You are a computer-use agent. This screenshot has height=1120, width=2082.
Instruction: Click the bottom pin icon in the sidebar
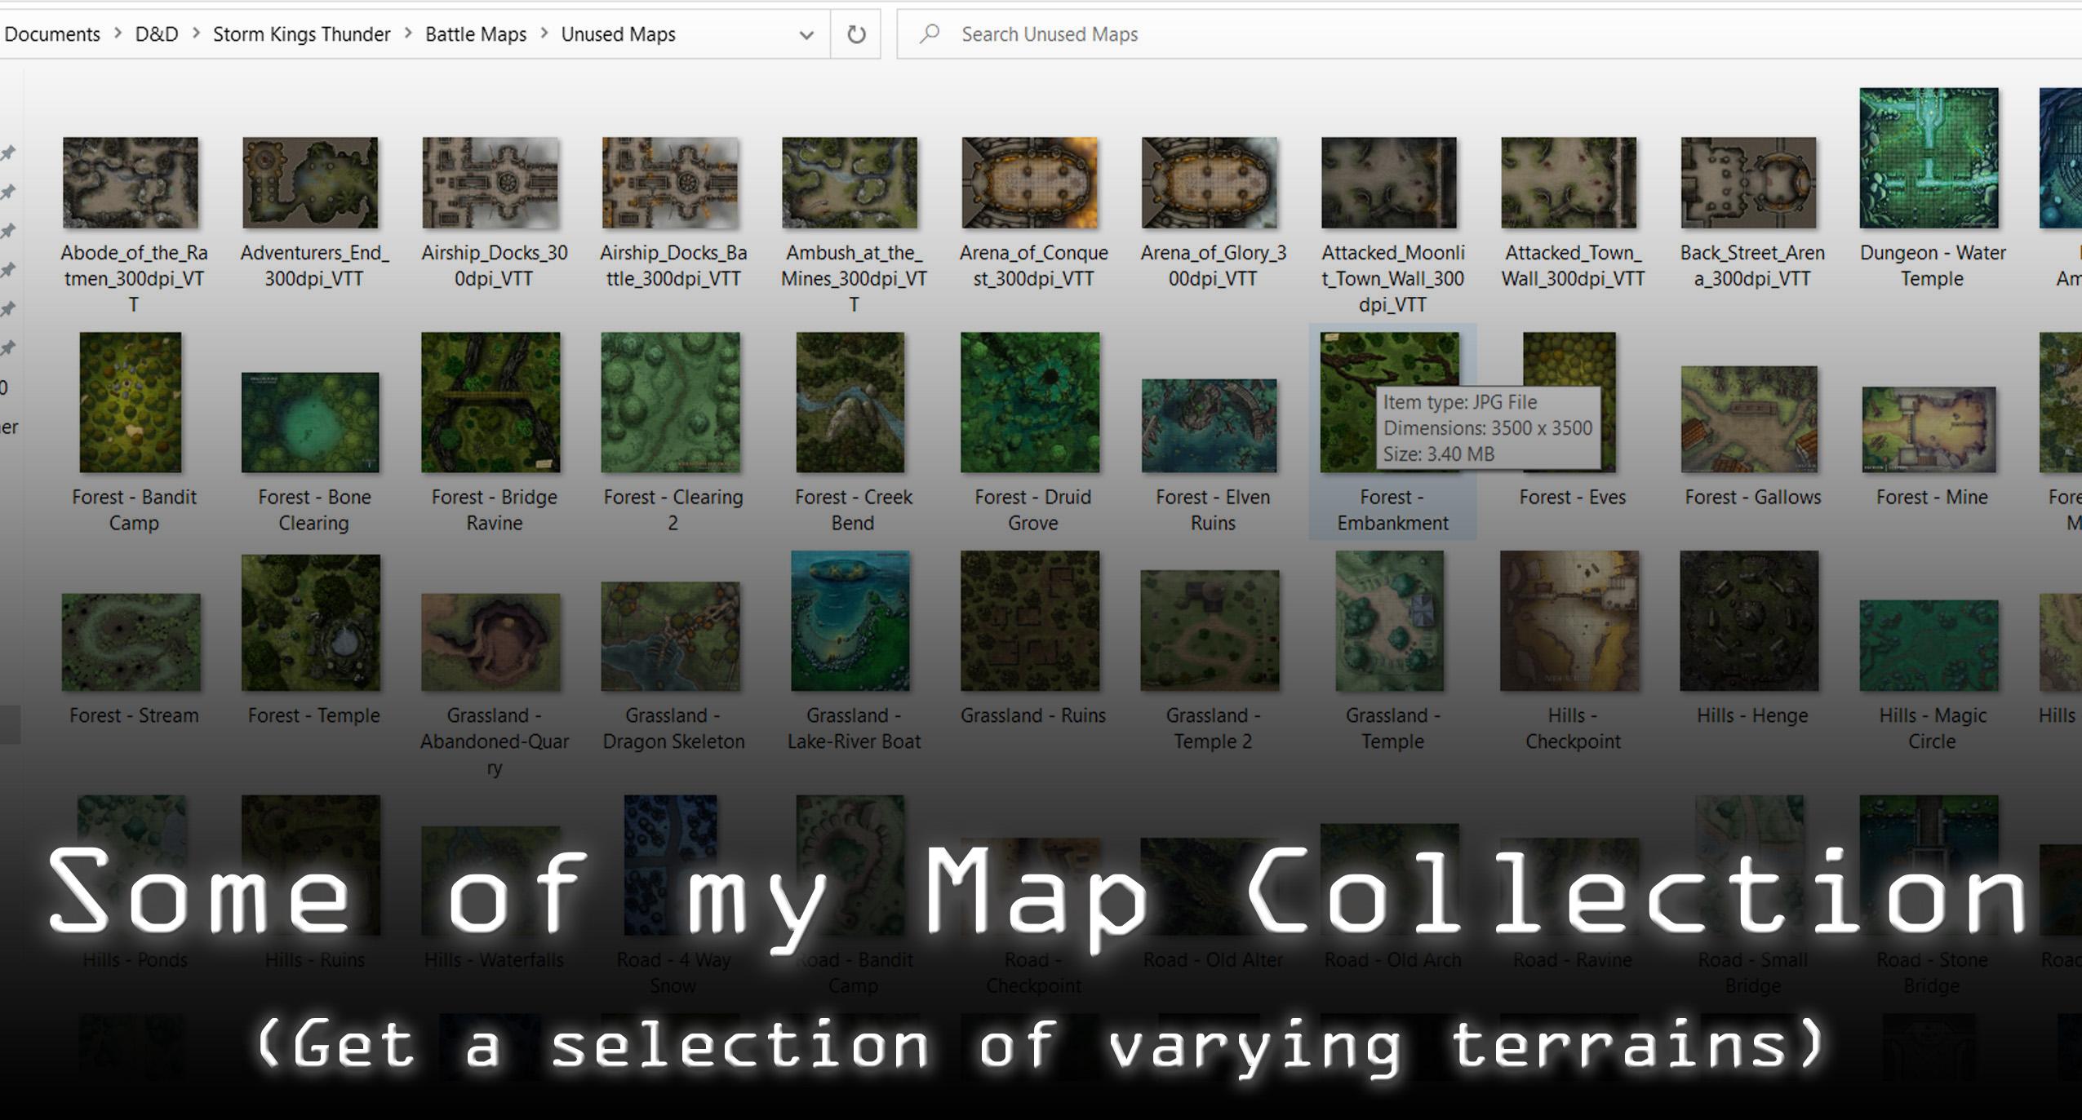[x=10, y=344]
